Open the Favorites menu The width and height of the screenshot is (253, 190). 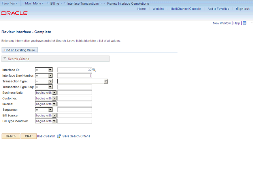click(x=9, y=3)
